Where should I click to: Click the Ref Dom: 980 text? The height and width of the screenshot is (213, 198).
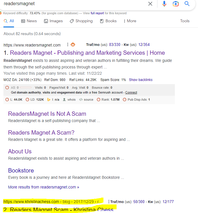click(x=55, y=80)
